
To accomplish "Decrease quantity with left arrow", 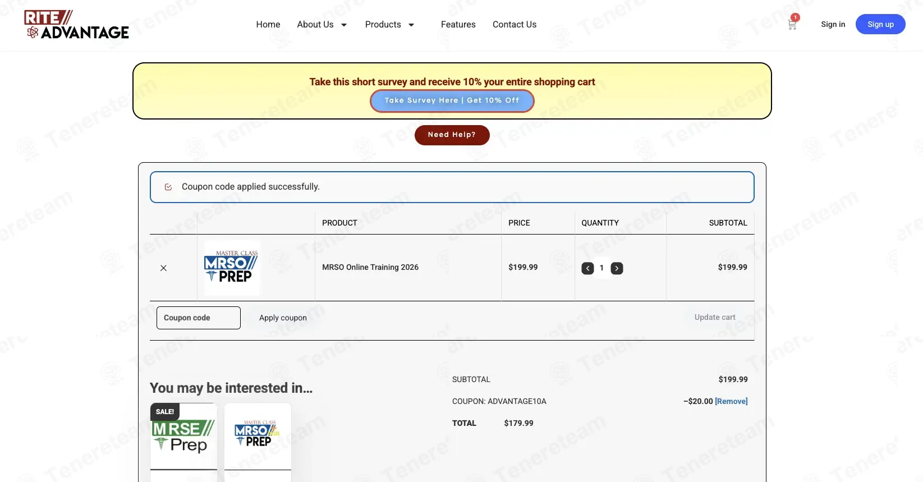I will click(587, 268).
